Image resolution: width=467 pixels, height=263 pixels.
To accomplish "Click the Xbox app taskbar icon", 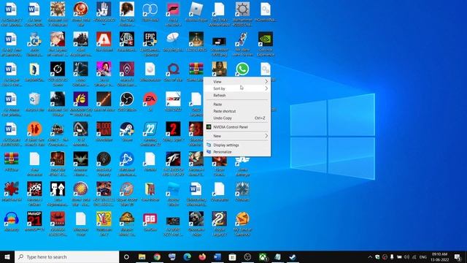I will pyautogui.click(x=263, y=256).
